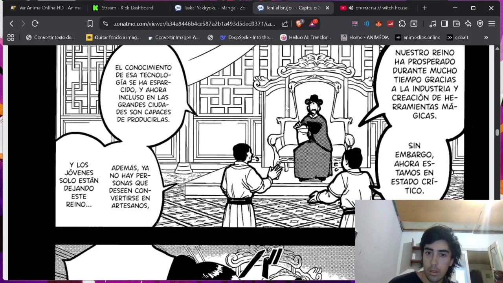
Task: Reload the zonatmo page
Action: (35, 24)
